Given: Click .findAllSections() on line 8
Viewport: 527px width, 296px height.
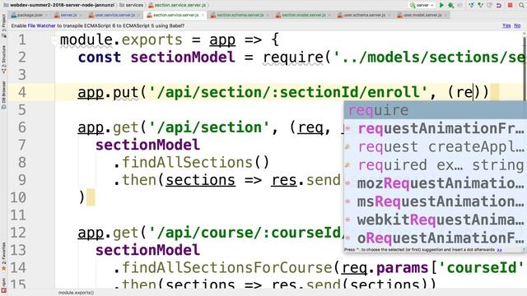Looking at the screenshot, I should 191,163.
